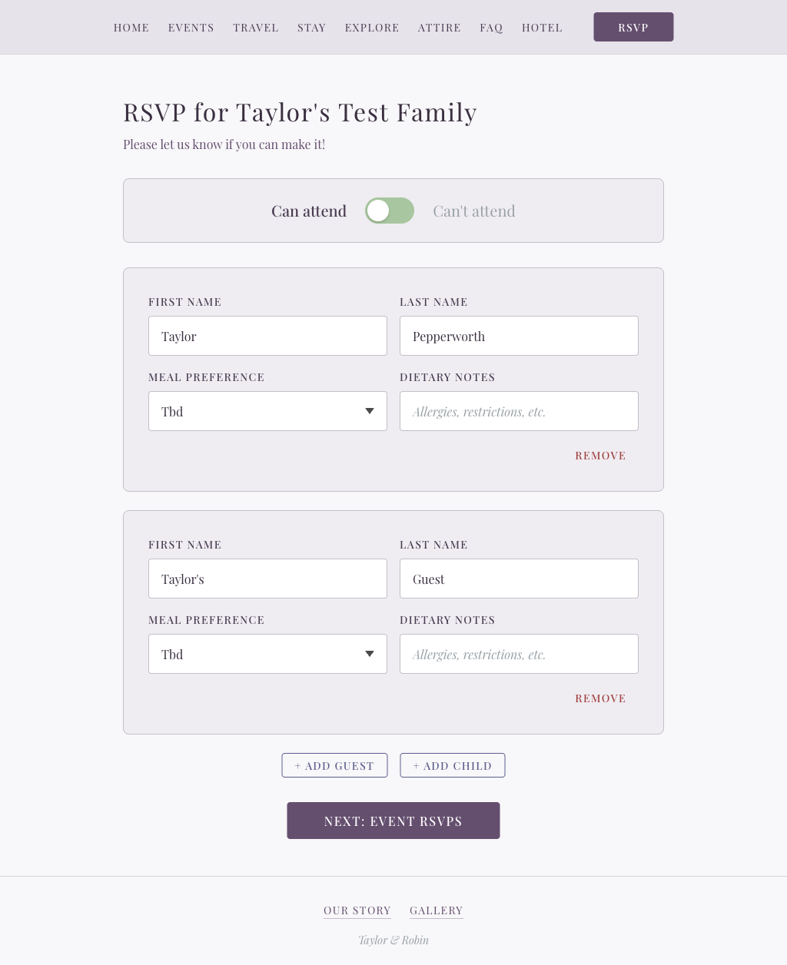This screenshot has width=787, height=965.
Task: Navigate to the HOME menu item
Action: (x=131, y=28)
